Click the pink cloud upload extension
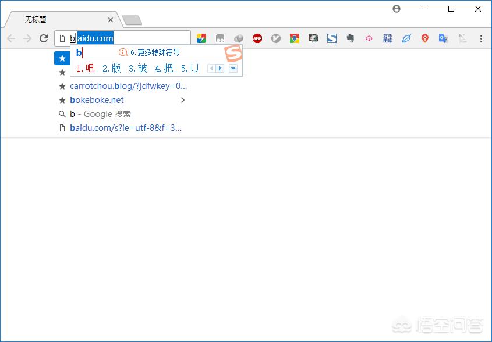This screenshot has width=492, height=342. coord(369,38)
